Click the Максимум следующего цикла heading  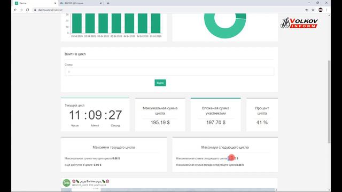pos(225,147)
